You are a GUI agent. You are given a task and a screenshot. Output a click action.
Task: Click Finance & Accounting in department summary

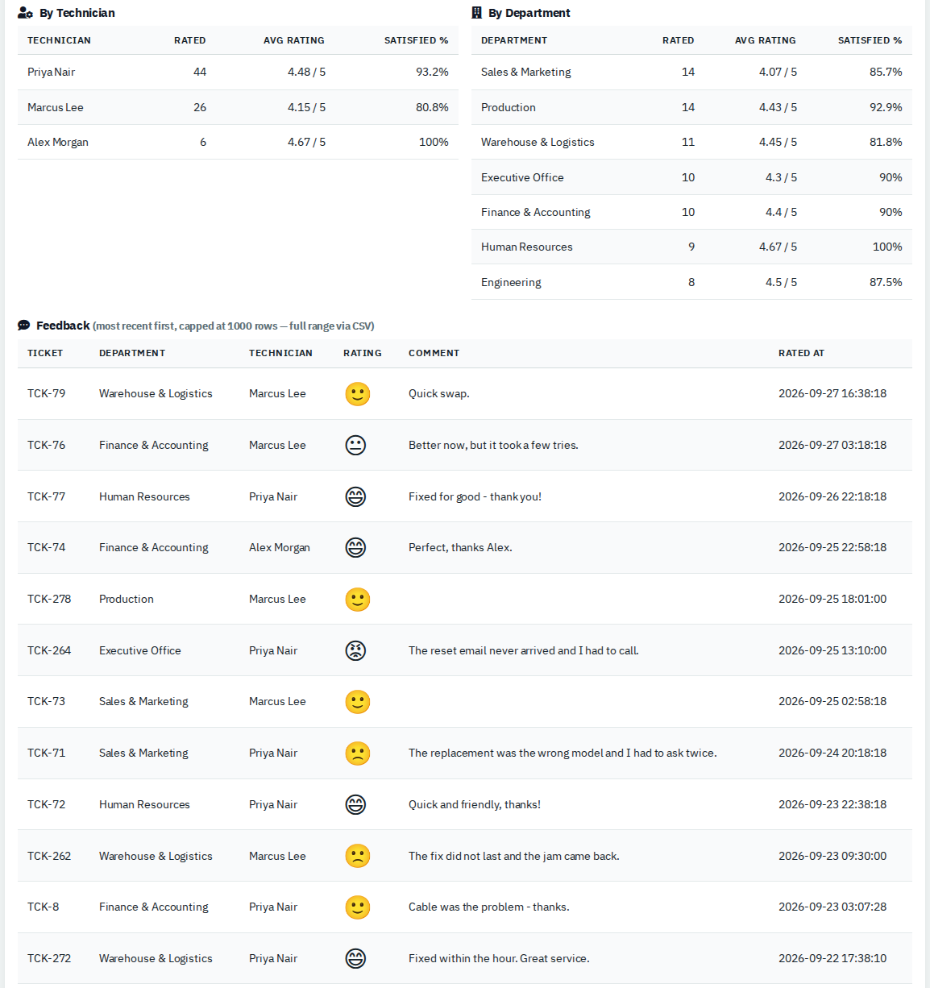point(536,212)
